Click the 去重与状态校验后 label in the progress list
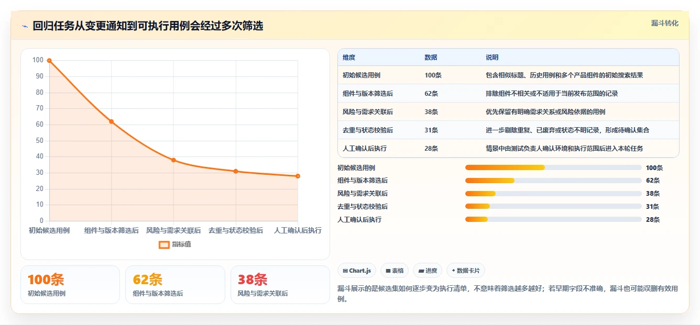 click(363, 207)
